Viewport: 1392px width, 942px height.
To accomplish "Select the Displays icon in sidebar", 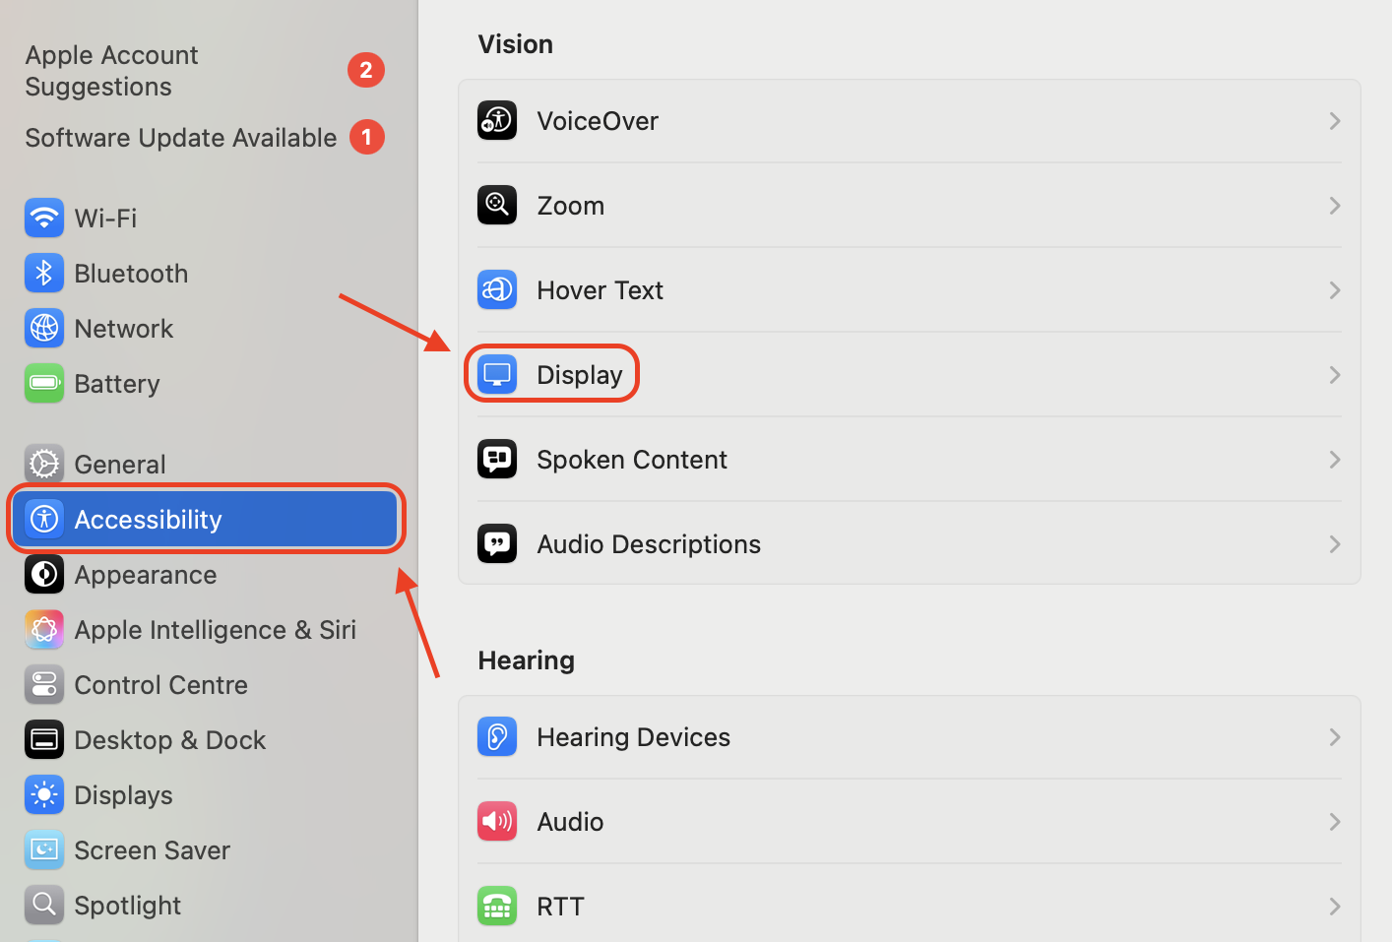I will coord(43,794).
